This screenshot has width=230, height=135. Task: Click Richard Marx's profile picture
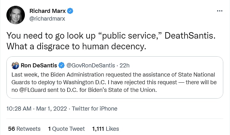[x=15, y=15]
